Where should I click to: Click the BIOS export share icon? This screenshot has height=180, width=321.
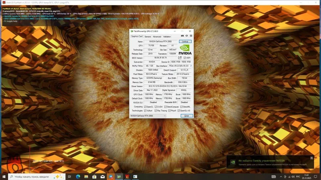coord(180,58)
